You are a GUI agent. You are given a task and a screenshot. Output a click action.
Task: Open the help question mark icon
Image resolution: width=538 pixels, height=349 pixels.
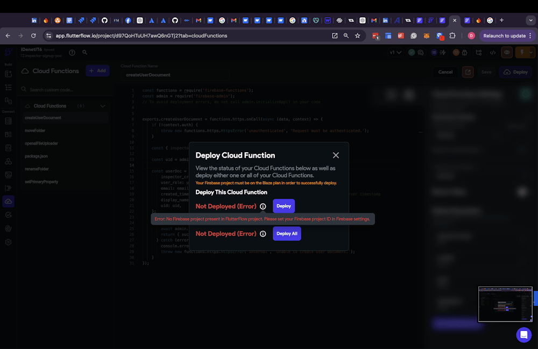click(72, 53)
